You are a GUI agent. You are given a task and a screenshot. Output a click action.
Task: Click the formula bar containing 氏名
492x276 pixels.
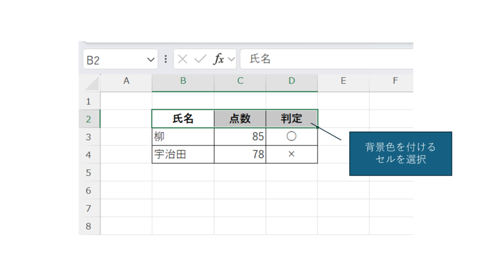[327, 59]
